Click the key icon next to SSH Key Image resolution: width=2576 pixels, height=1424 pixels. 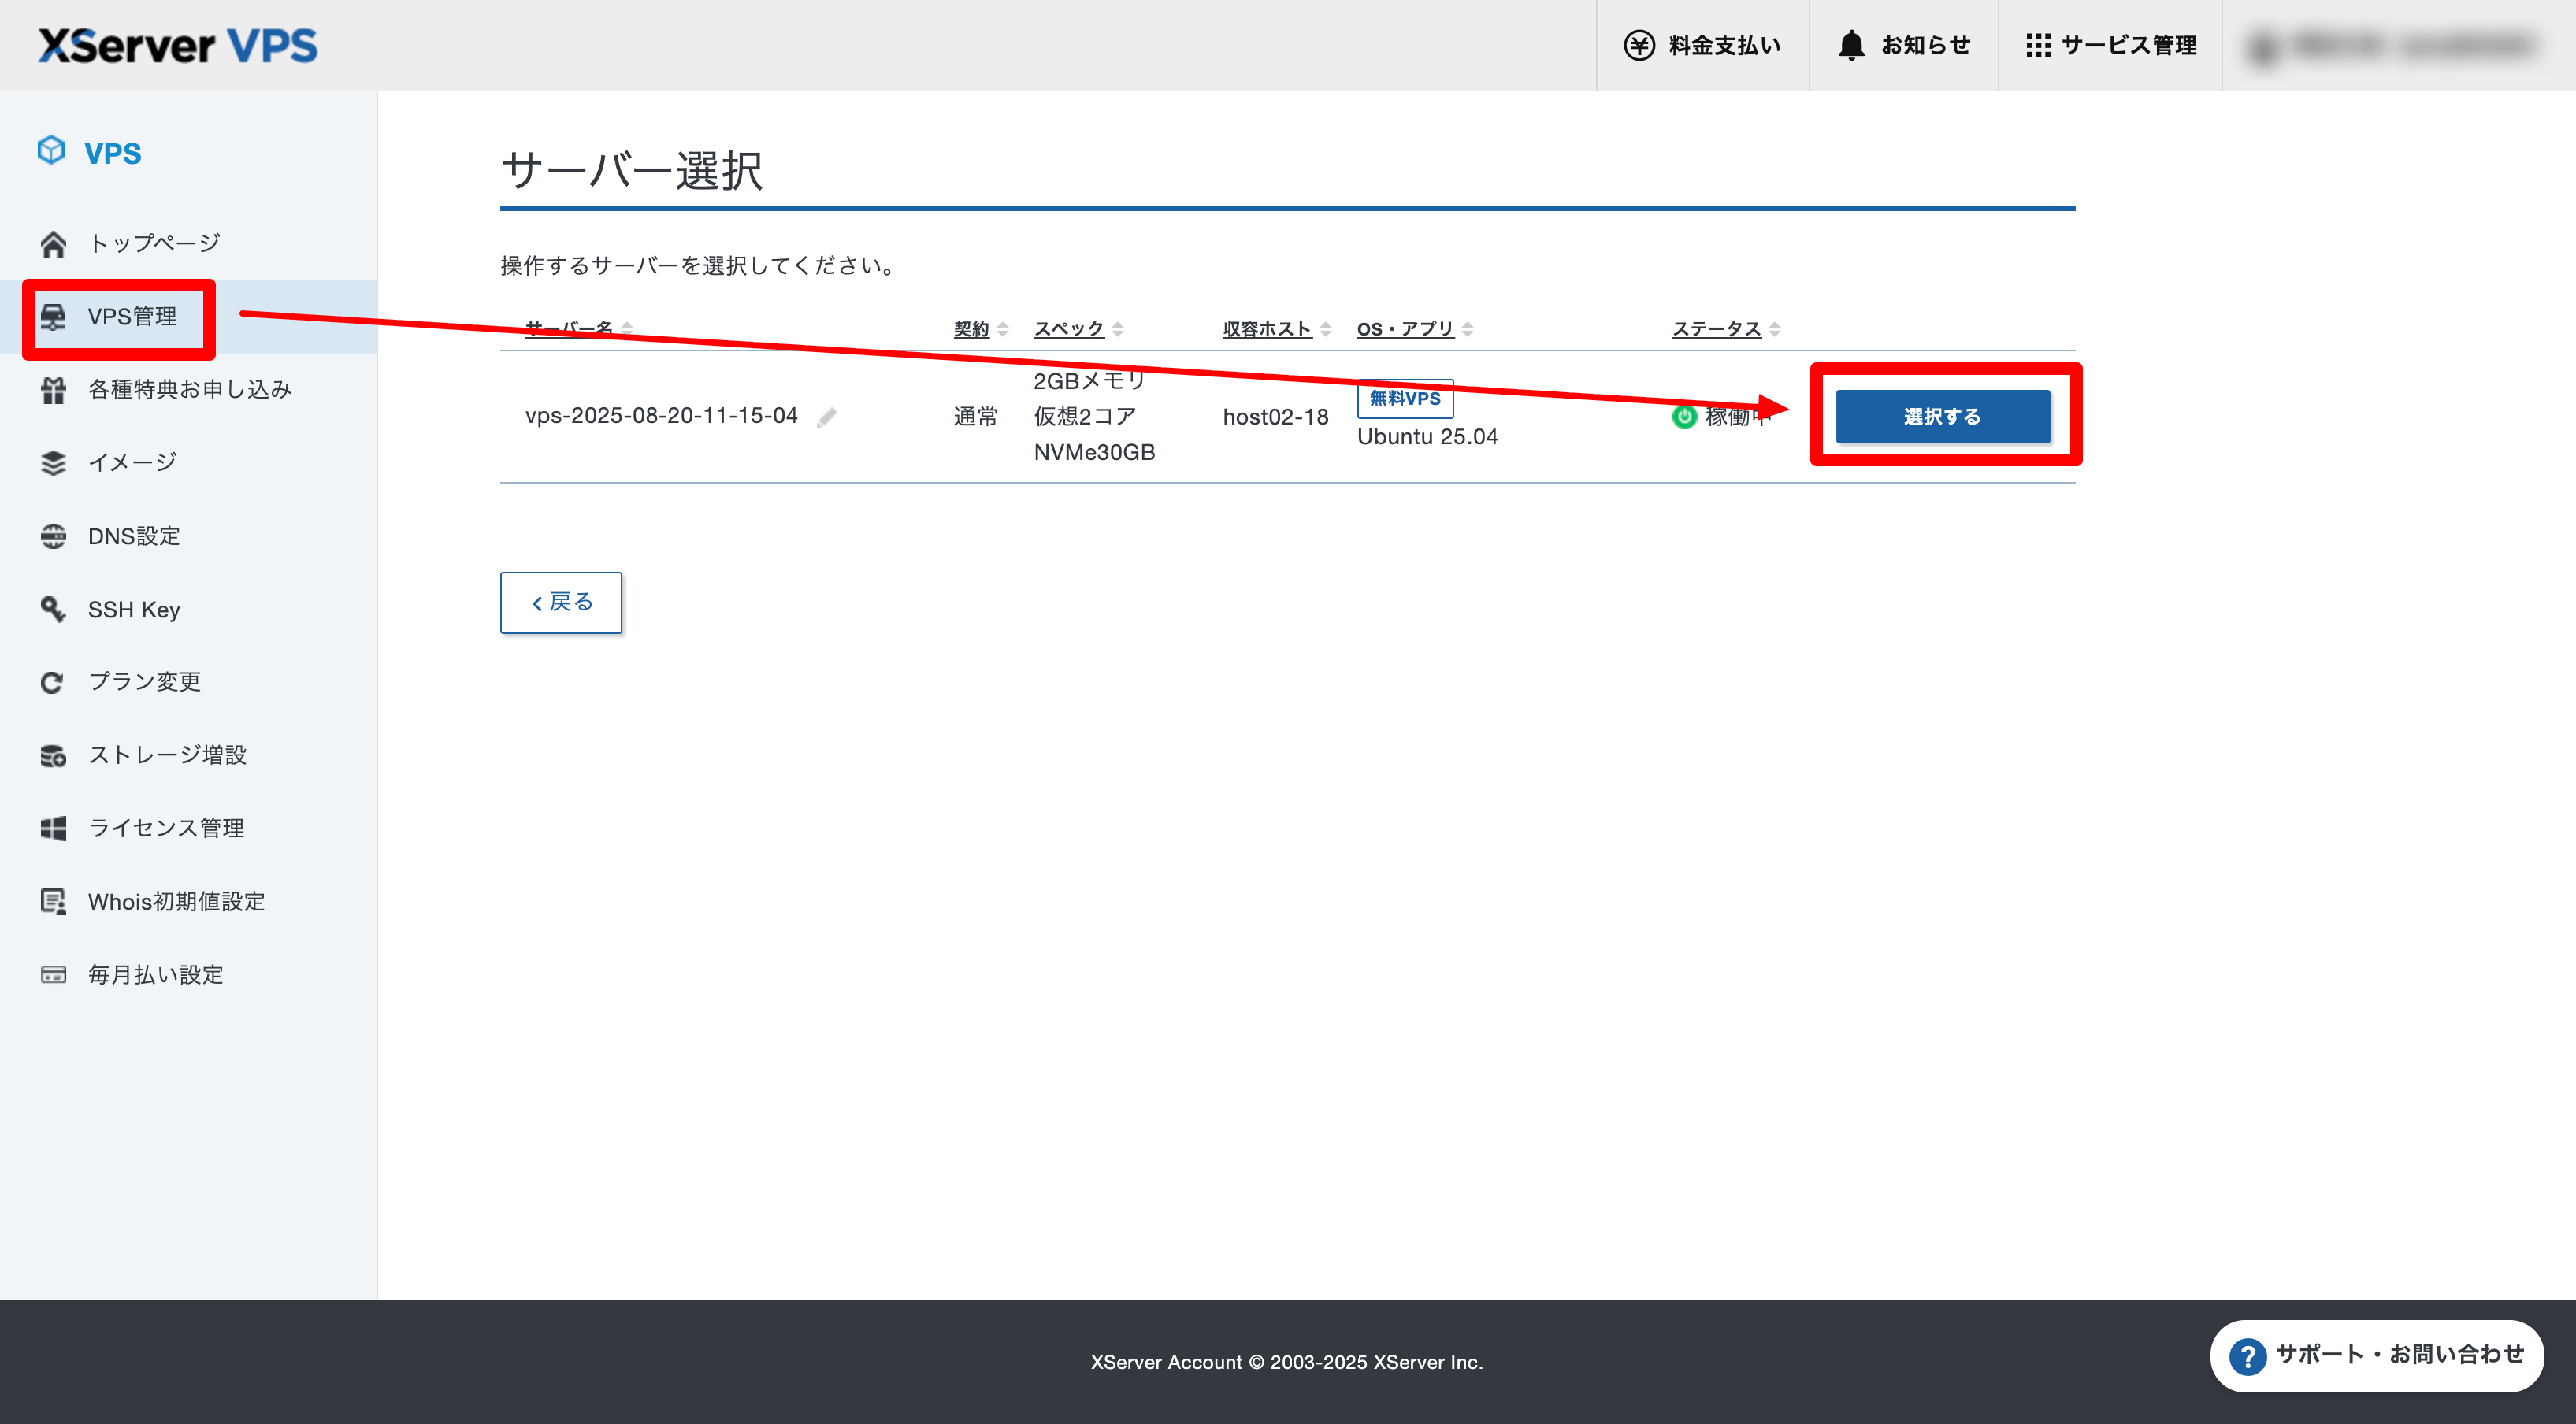(53, 609)
